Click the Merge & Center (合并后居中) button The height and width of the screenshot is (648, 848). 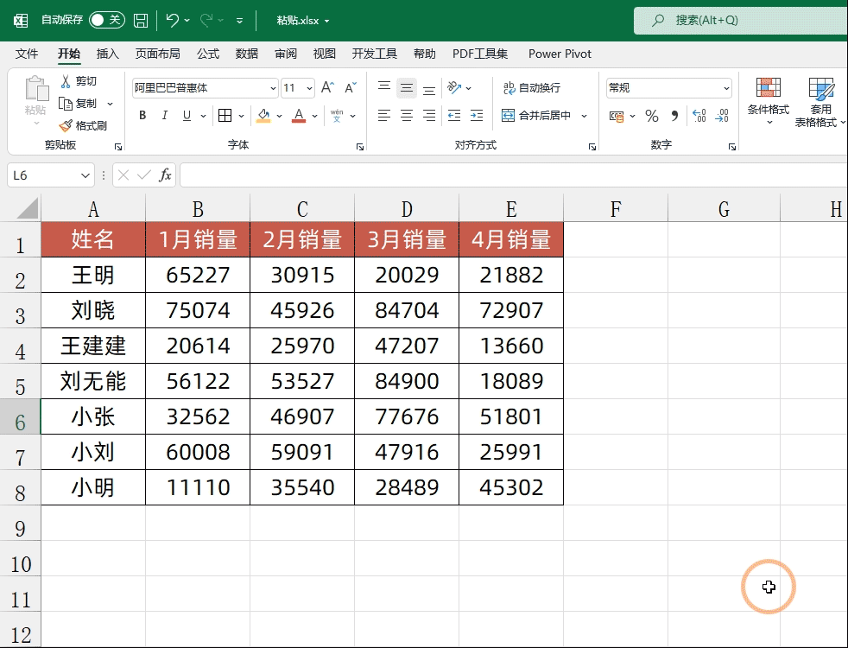[x=536, y=116]
